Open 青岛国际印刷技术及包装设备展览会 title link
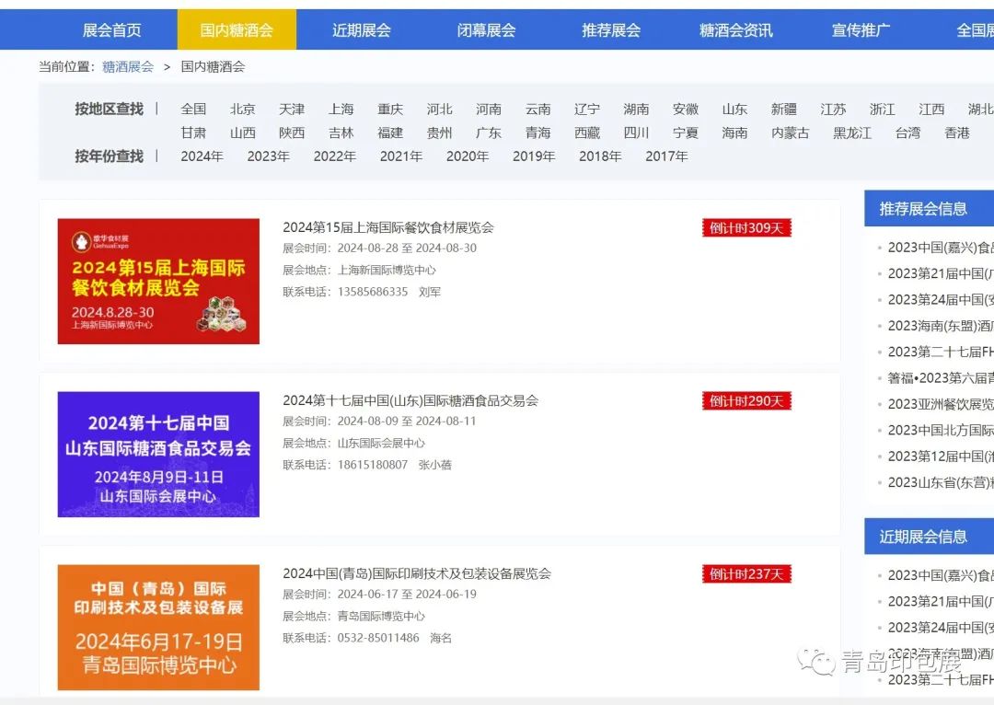Image resolution: width=994 pixels, height=705 pixels. [417, 573]
